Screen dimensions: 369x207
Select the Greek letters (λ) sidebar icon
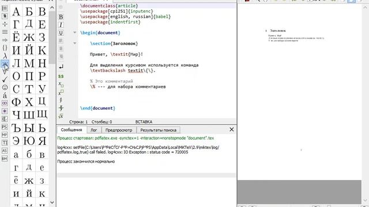[5, 56]
